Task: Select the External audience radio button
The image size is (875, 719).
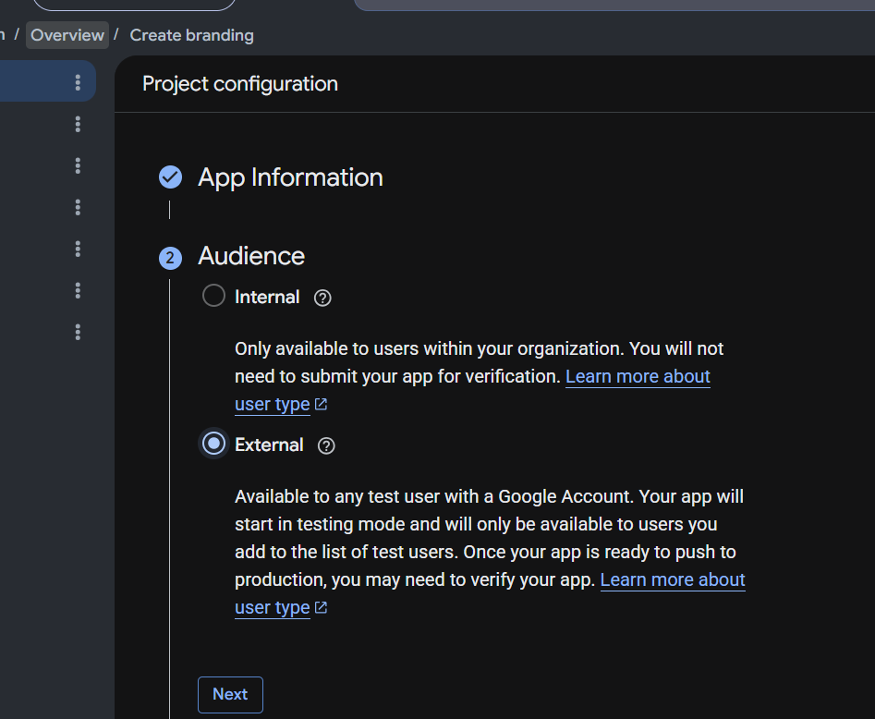Action: pos(213,444)
